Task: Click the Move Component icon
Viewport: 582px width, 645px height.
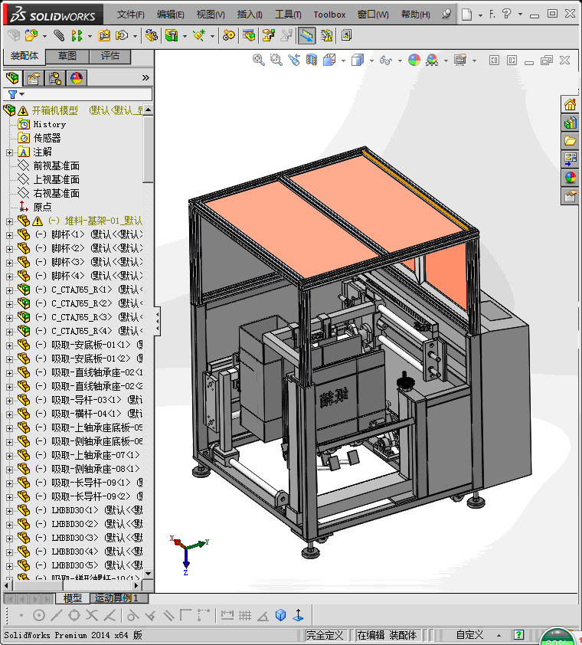Action: pos(122,36)
